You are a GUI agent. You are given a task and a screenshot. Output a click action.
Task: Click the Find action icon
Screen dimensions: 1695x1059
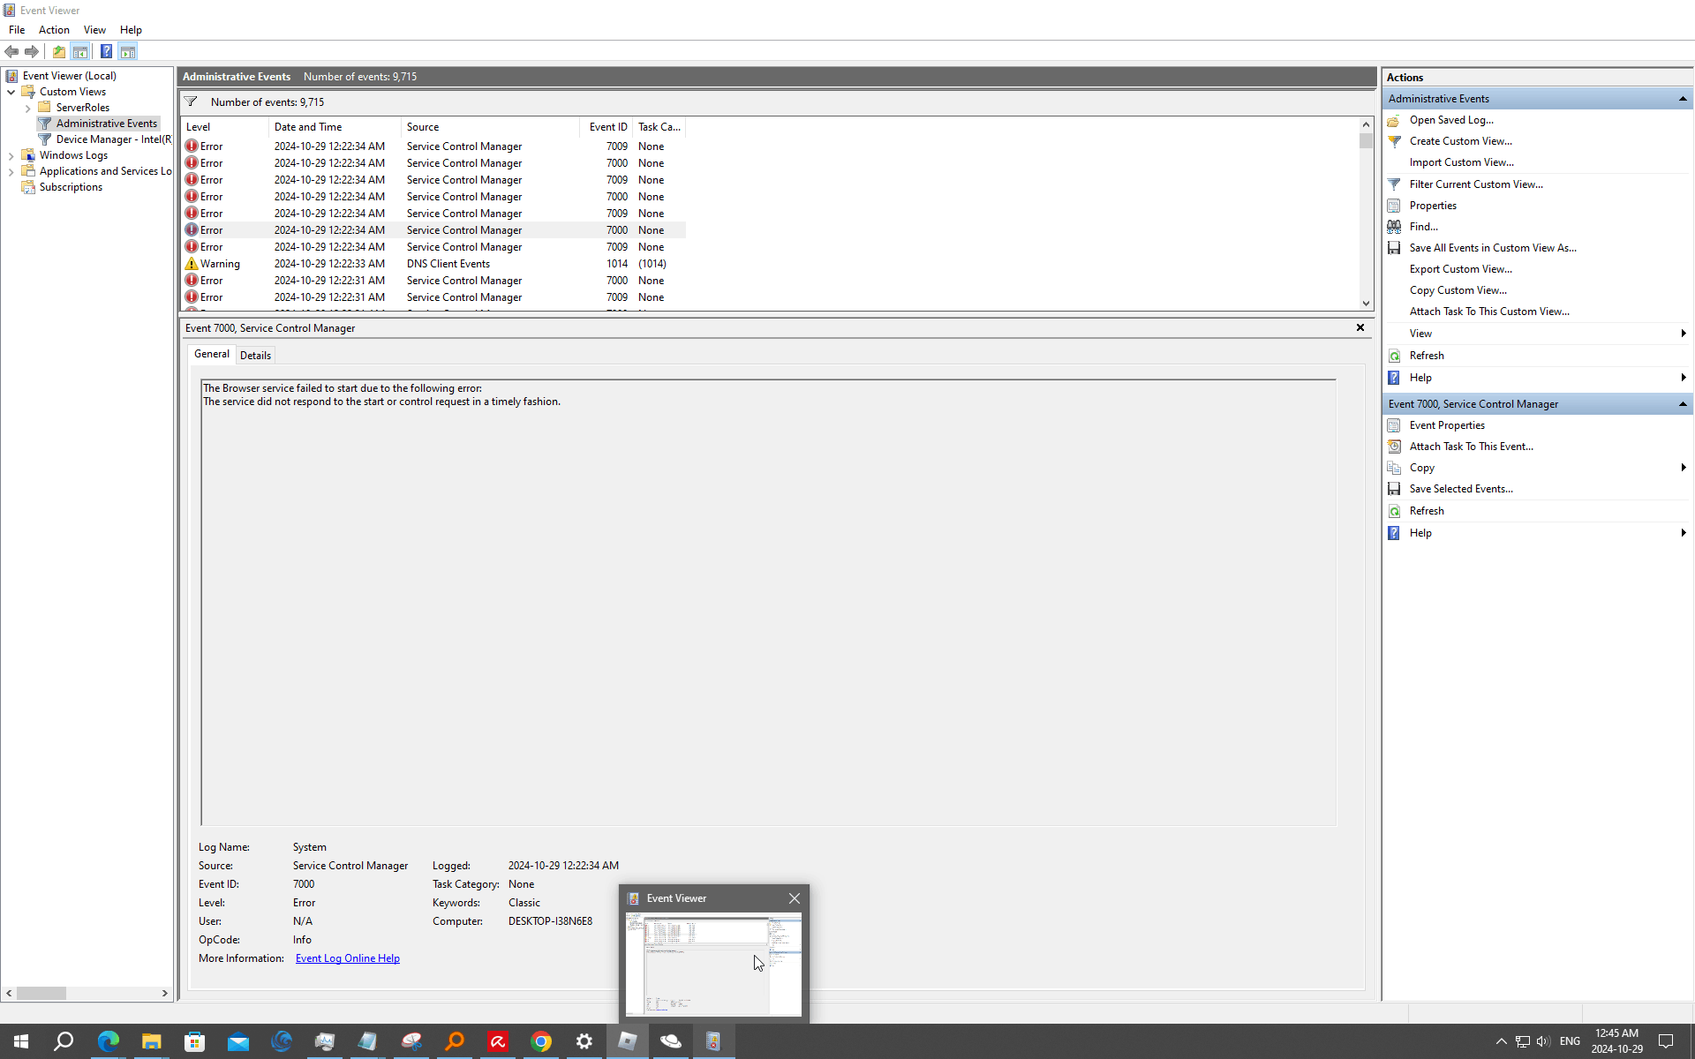click(x=1422, y=226)
